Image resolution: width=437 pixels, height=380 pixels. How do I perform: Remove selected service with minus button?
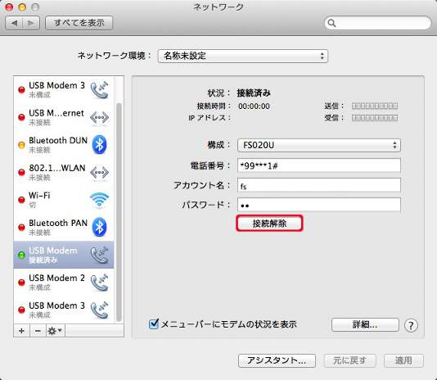[x=38, y=331]
